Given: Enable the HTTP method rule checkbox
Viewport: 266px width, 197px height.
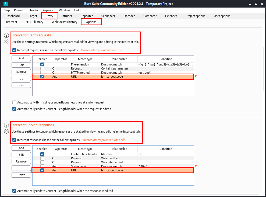Looking at the screenshot, I should pyautogui.click(x=42, y=72).
